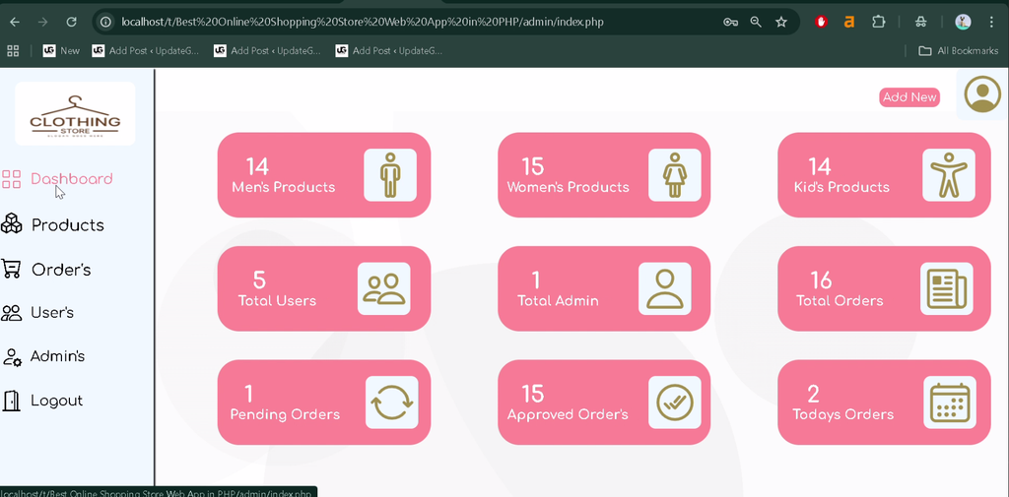The width and height of the screenshot is (1009, 497).
Task: Click the 'Kid's Products' label
Action: 841,188
